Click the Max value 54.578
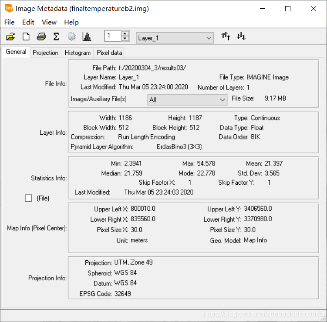327x322 pixels. tap(206, 163)
